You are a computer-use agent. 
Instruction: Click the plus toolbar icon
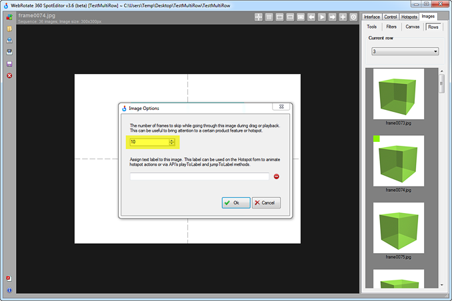pos(343,17)
